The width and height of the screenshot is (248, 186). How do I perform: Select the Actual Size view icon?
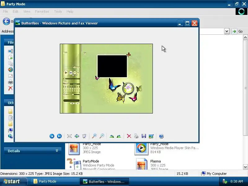[x=77, y=136]
